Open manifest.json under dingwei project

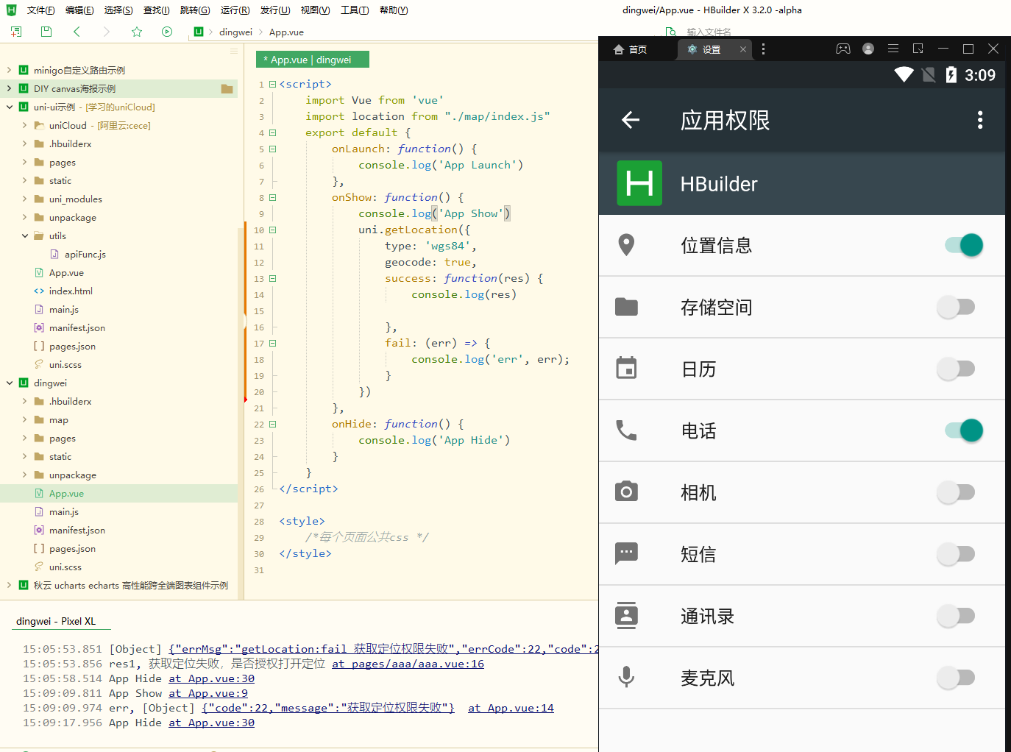click(77, 531)
